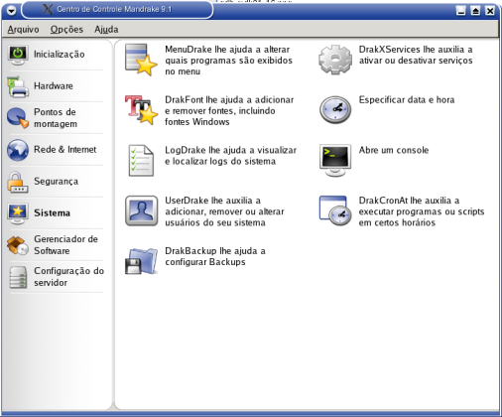Image resolution: width=502 pixels, height=417 pixels.
Task: Select the Configuração do servidor label
Action: click(68, 277)
